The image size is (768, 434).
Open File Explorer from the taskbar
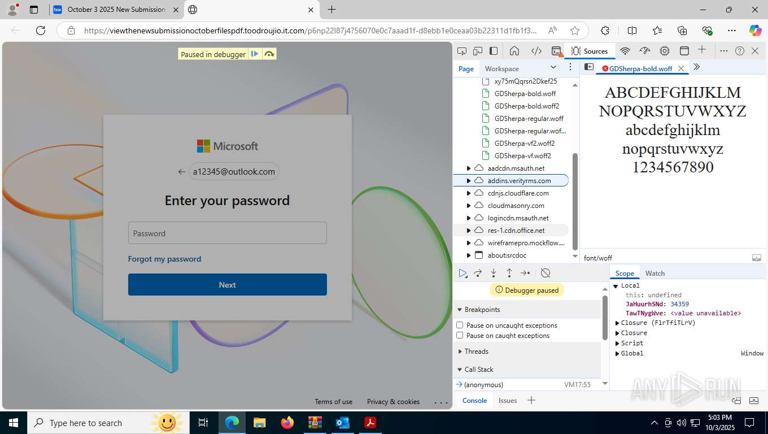pos(260,423)
